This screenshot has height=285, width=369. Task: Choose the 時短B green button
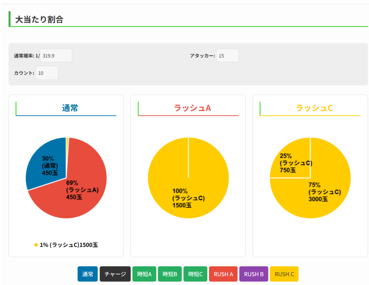(170, 274)
